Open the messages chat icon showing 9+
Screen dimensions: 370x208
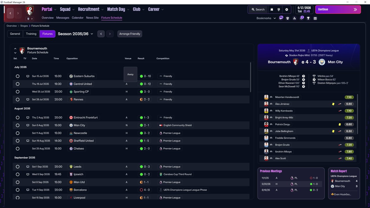click(281, 18)
